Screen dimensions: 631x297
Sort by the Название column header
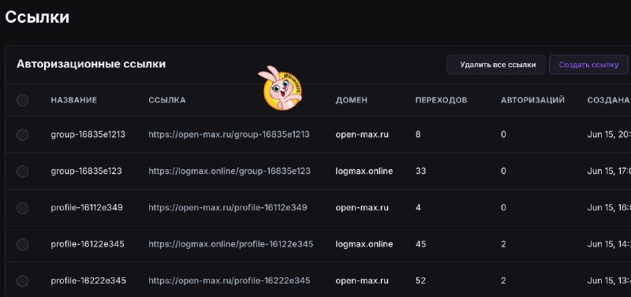(x=74, y=100)
